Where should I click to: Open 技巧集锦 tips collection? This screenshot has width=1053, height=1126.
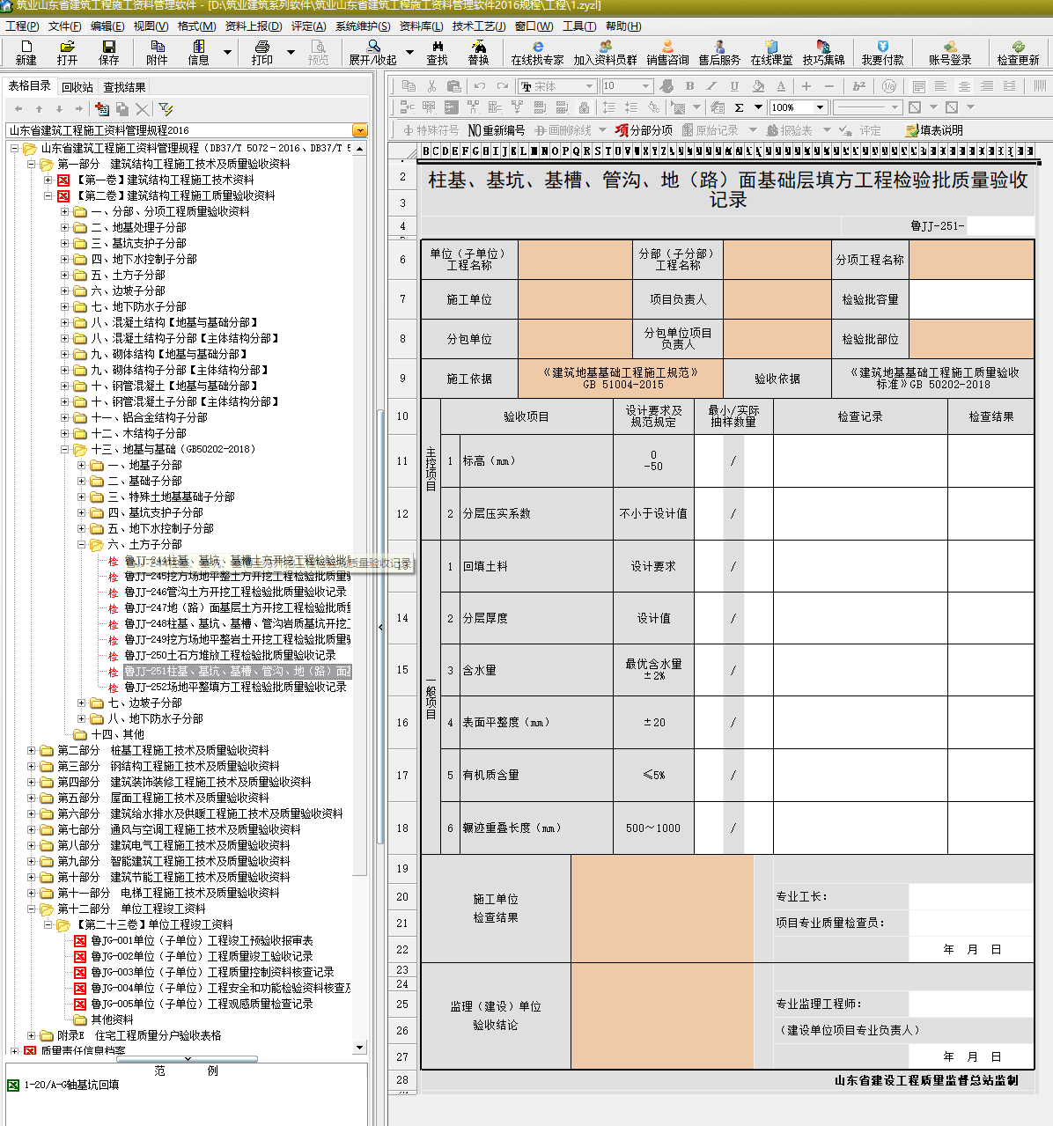coord(823,52)
